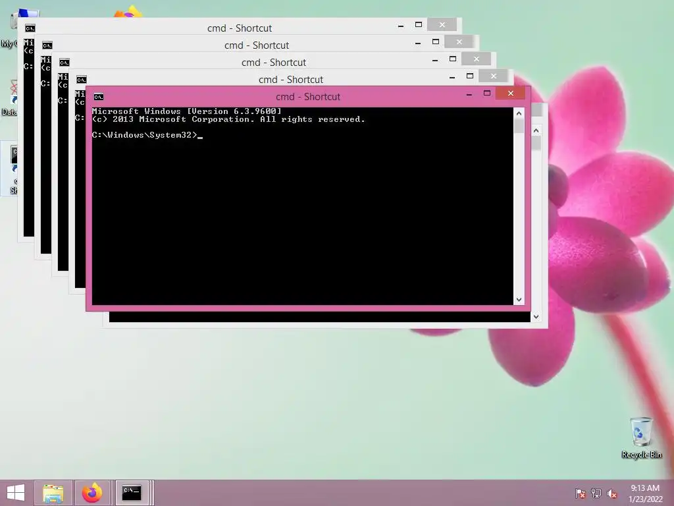The width and height of the screenshot is (674, 506).
Task: Minimize the second cmd window
Action: [x=418, y=43]
